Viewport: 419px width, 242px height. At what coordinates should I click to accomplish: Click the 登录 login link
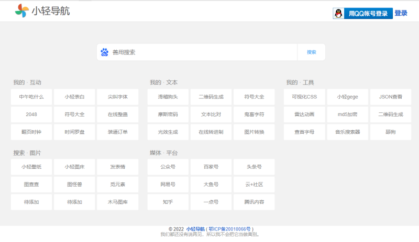[x=401, y=14]
